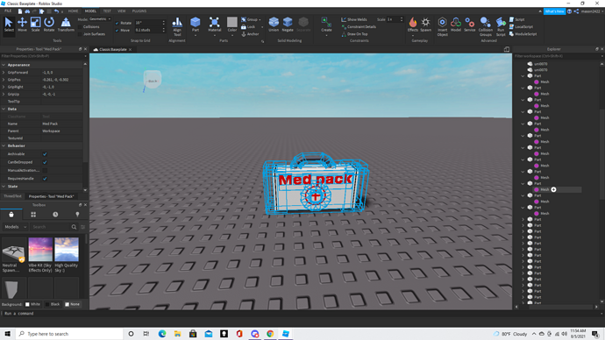Image resolution: width=605 pixels, height=340 pixels.
Task: Toggle Move snap checkbox
Action: coord(117,30)
